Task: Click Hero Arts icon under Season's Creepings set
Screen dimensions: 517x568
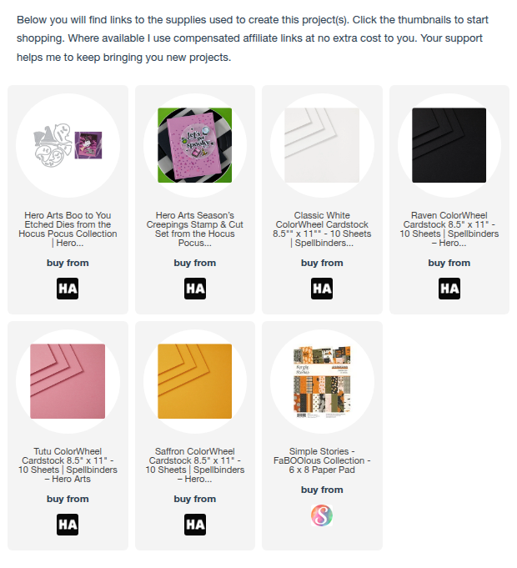Action: pyautogui.click(x=195, y=289)
